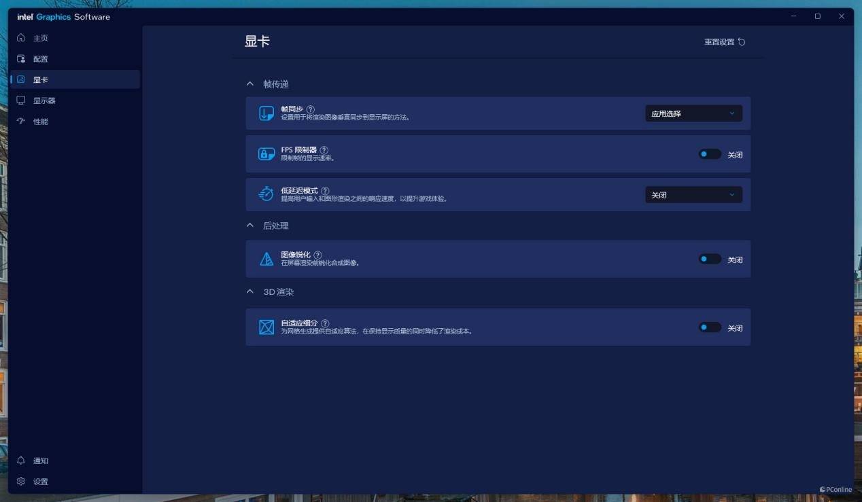This screenshot has height=502, width=862.
Task: Click the 在屏幕渲染前锐化合成图像 description text
Action: click(x=320, y=263)
